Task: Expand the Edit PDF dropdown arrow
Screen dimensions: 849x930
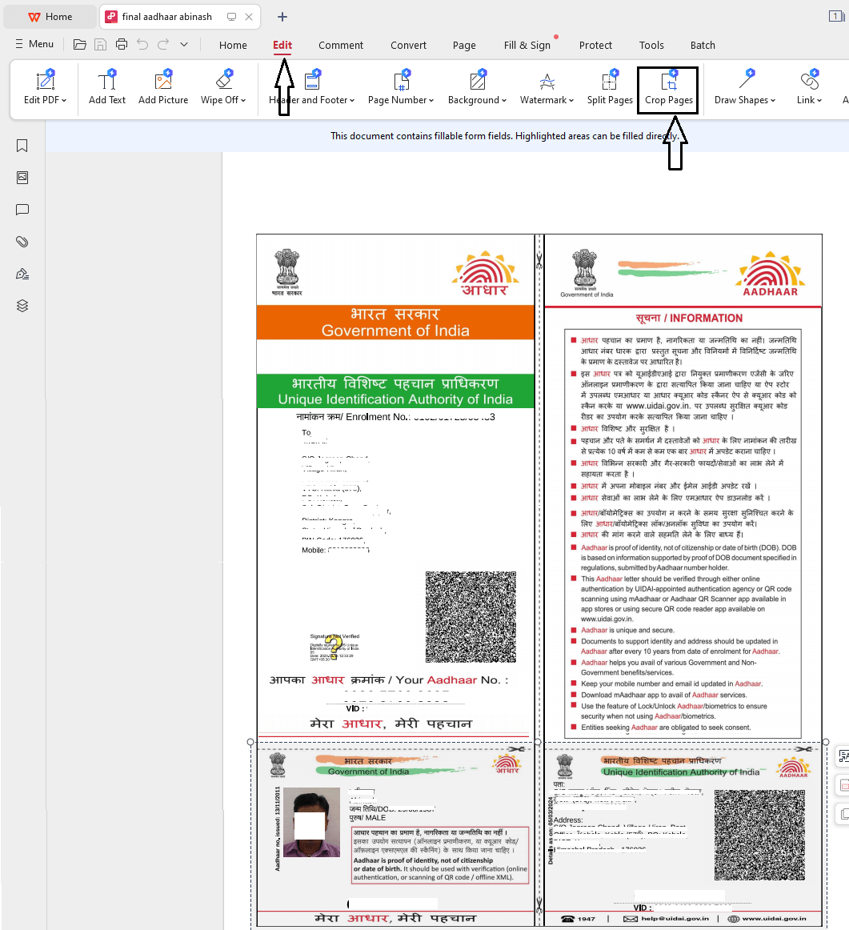Action: pos(64,101)
